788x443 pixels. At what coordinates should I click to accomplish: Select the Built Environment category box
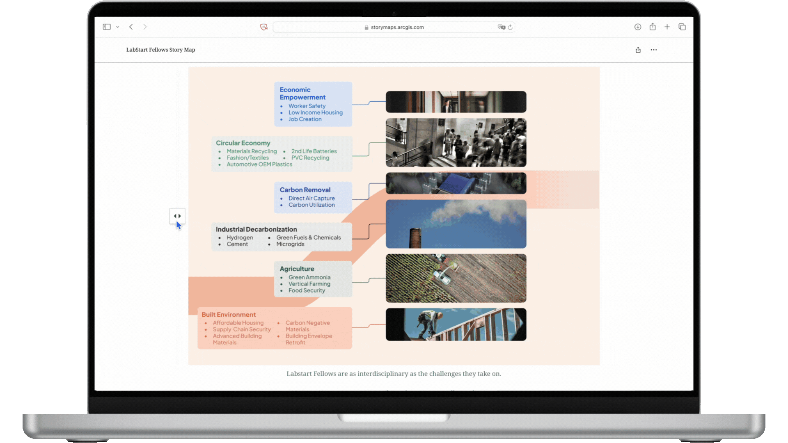[x=275, y=328]
